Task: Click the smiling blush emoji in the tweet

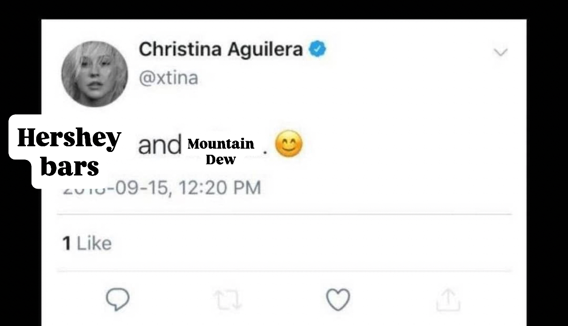Action: tap(289, 145)
